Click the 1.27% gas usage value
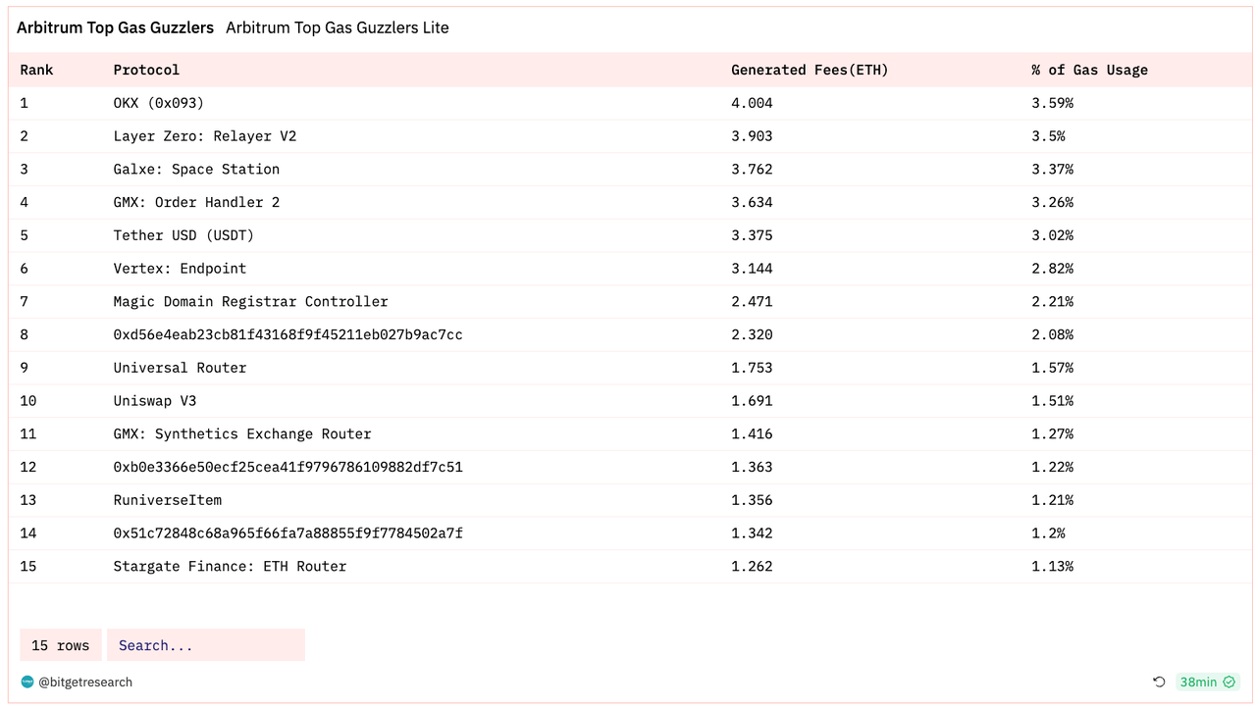Viewport: 1256px width, 708px height. pos(1052,434)
